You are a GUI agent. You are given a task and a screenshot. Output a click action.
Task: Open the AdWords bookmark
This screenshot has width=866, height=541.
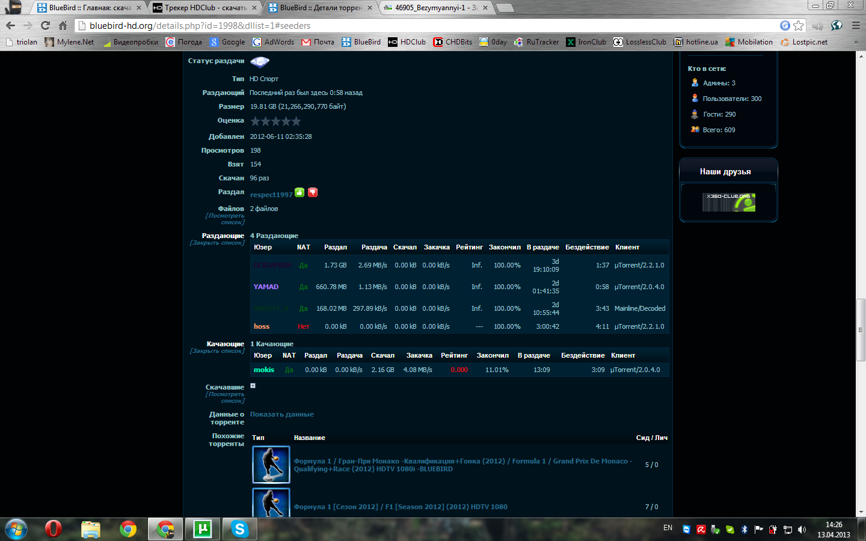click(x=274, y=42)
